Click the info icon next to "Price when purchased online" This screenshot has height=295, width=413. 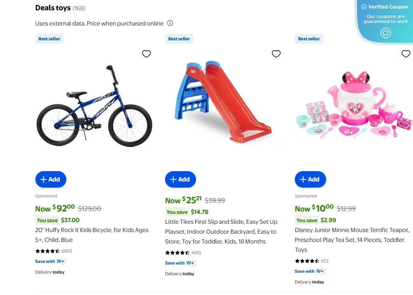pos(170,23)
